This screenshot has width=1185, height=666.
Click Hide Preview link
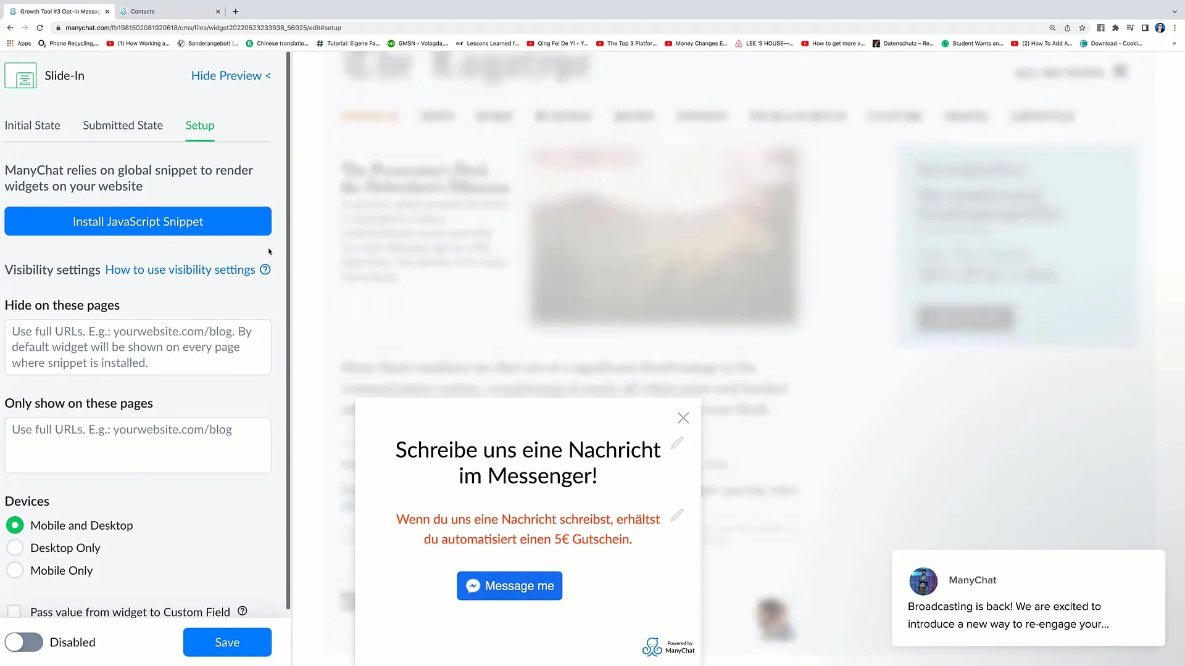[231, 76]
